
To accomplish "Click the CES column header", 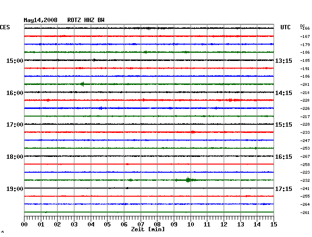I will click(x=5, y=27).
